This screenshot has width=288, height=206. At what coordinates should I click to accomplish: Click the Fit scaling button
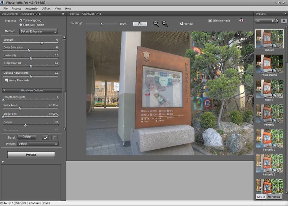[140, 24]
